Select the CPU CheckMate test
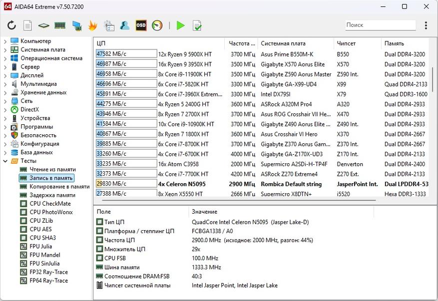 [50, 204]
